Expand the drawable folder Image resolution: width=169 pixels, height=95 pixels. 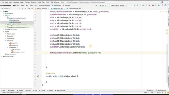coord(6,34)
